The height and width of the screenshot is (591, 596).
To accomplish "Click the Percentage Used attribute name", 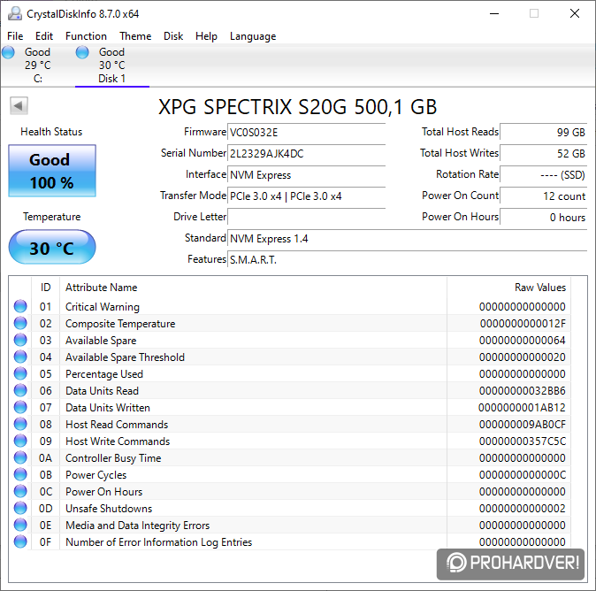I will pos(104,374).
